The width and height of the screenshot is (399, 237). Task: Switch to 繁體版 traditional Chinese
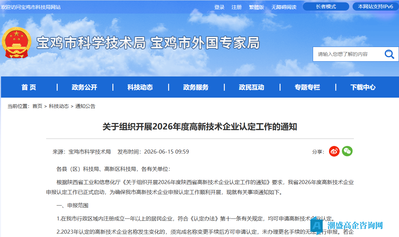click(256, 7)
